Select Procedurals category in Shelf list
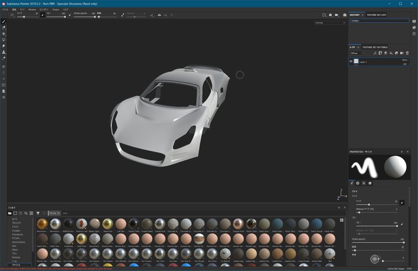This screenshot has width=418, height=271. [18, 235]
